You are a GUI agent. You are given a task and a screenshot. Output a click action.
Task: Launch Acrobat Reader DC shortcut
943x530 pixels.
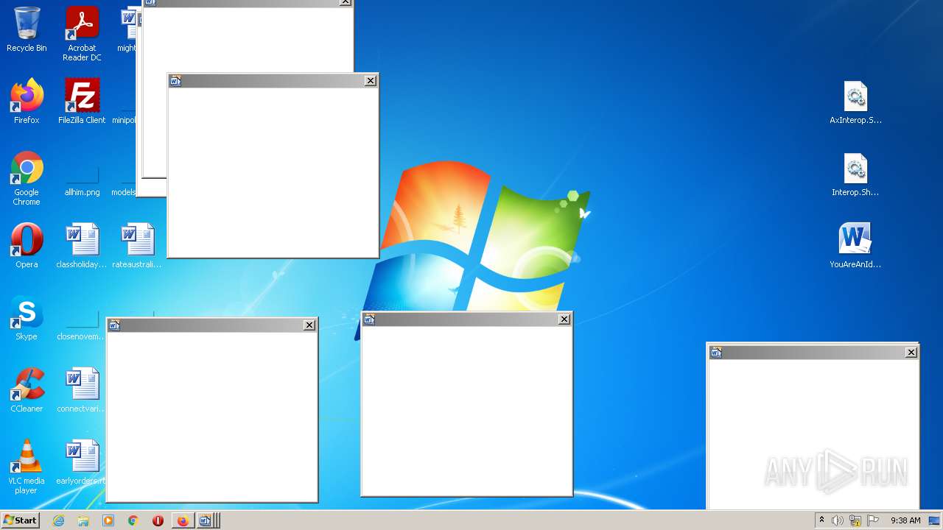coord(82,34)
